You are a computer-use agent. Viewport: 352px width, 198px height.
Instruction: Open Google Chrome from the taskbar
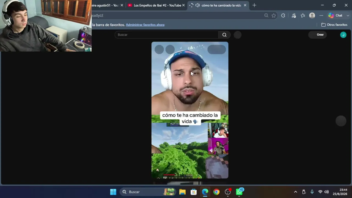pyautogui.click(x=216, y=192)
